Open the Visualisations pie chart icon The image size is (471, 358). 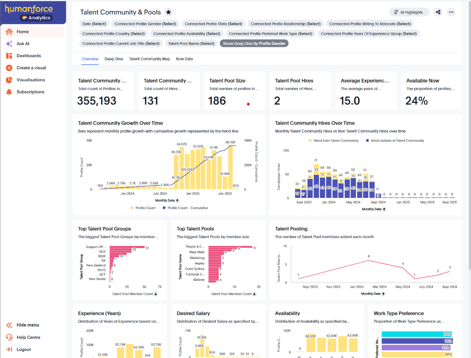[9, 80]
